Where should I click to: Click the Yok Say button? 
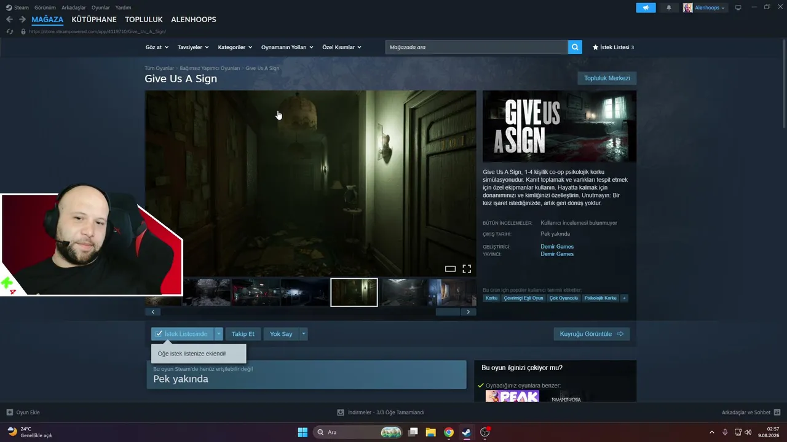[x=281, y=334]
